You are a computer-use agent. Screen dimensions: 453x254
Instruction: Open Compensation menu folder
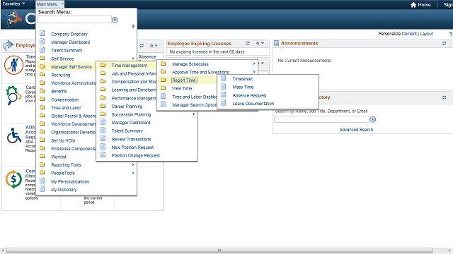click(64, 99)
